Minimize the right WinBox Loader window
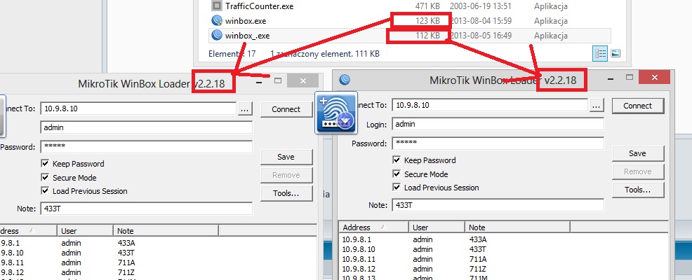This screenshot has height=280, width=692. coord(611,79)
